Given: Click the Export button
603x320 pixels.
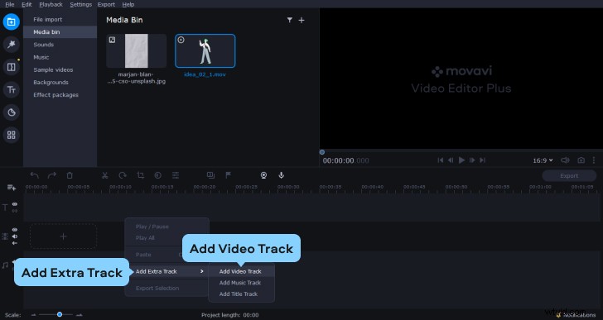Looking at the screenshot, I should pyautogui.click(x=569, y=176).
